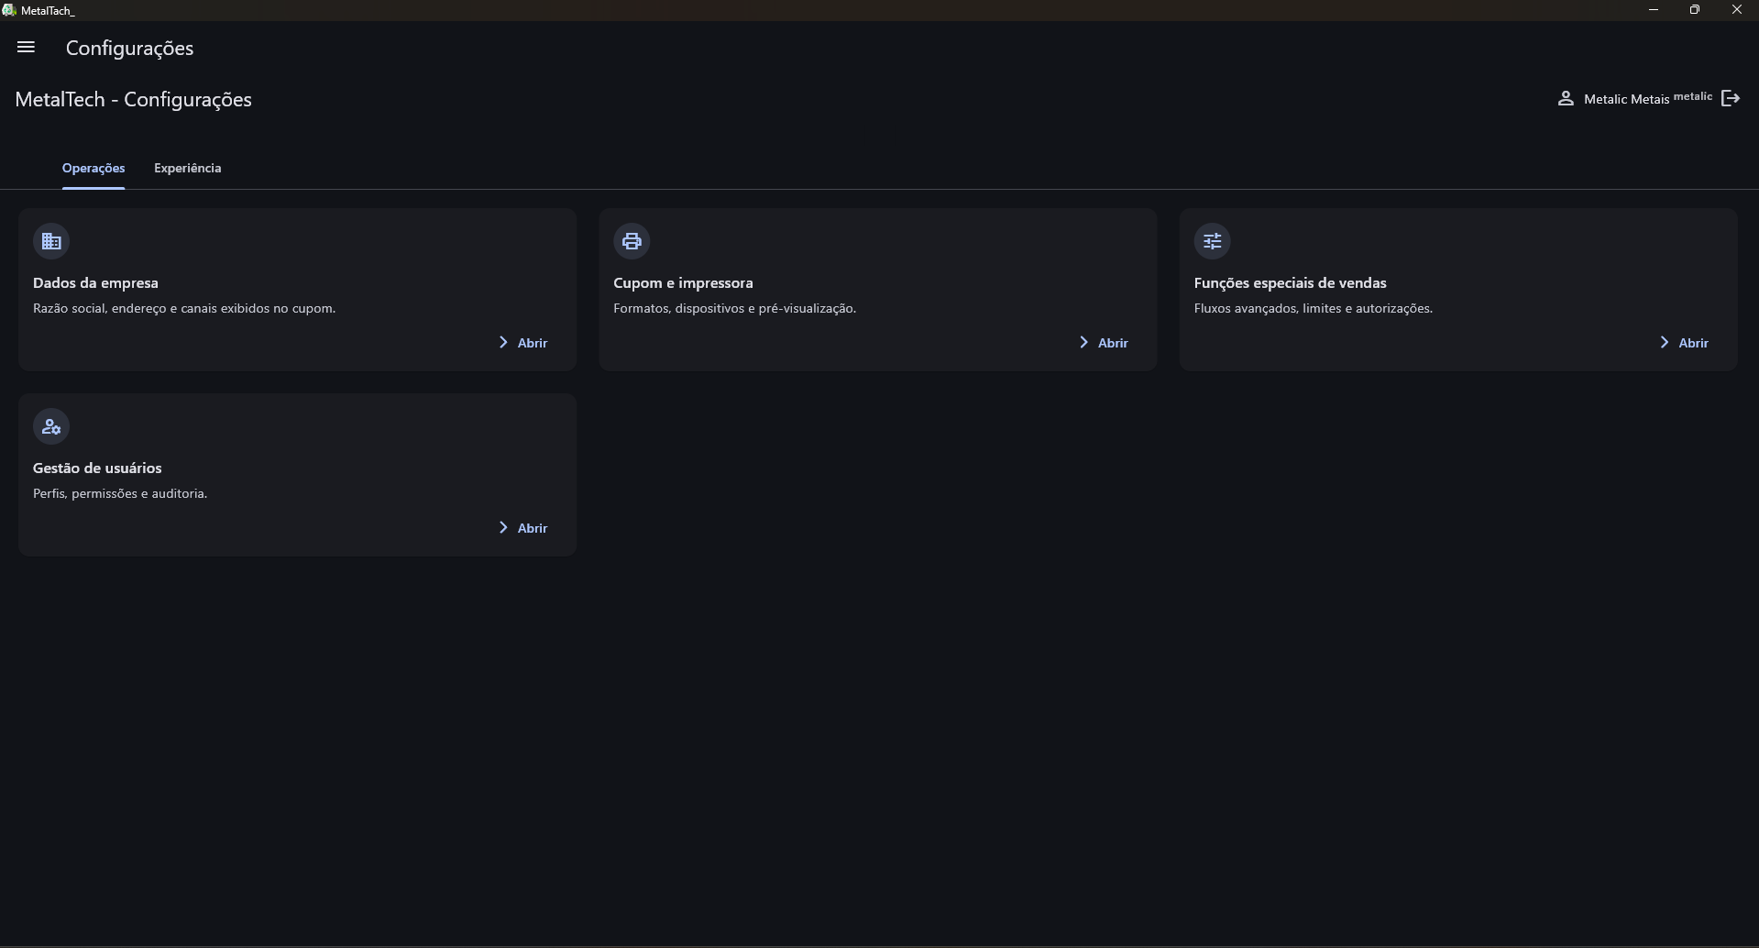Viewport: 1759px width, 948px height.
Task: Select the Funções especiais de vendas title
Action: tap(1290, 283)
